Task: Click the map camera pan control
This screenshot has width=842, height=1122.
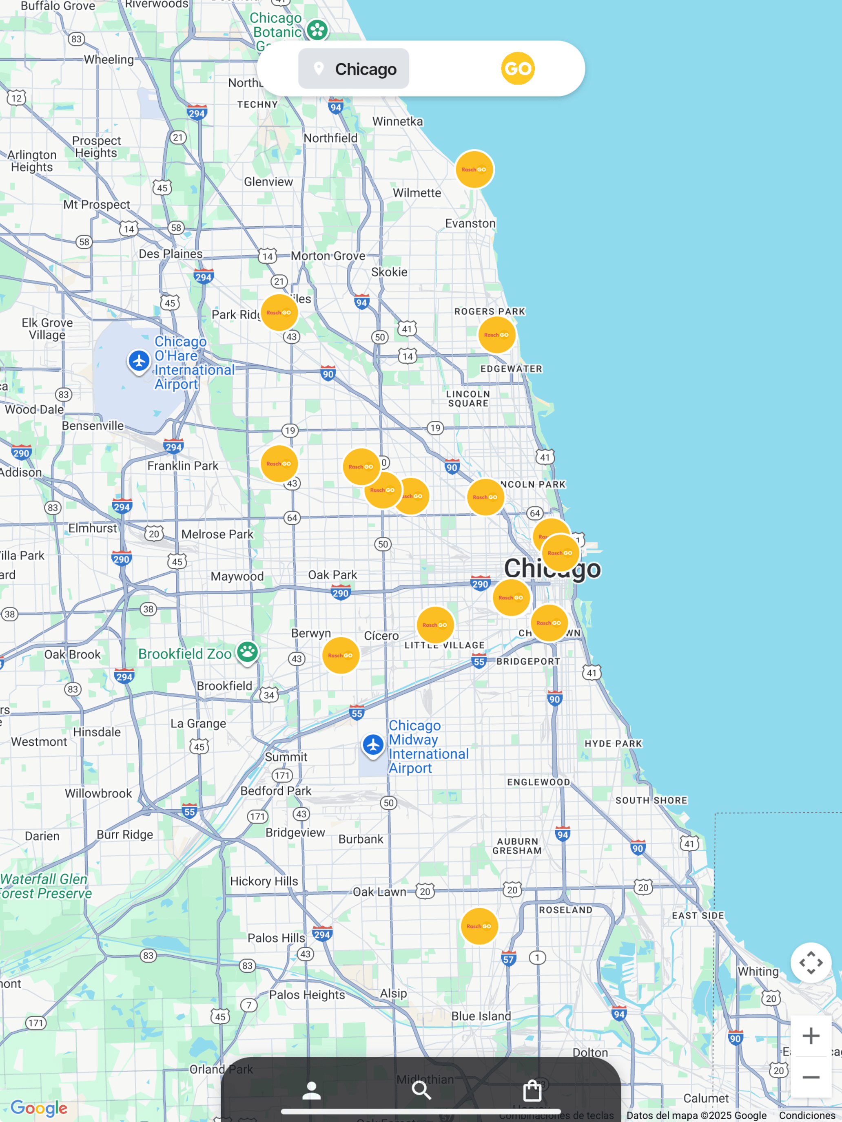Action: (x=811, y=962)
